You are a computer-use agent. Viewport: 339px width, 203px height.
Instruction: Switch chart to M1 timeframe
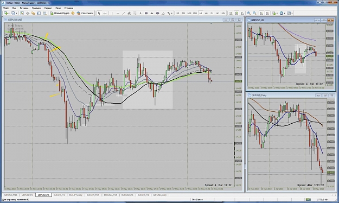pyautogui.click(x=178, y=13)
